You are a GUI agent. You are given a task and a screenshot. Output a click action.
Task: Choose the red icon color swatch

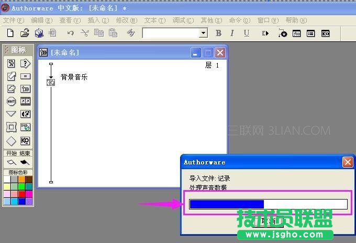click(22, 194)
